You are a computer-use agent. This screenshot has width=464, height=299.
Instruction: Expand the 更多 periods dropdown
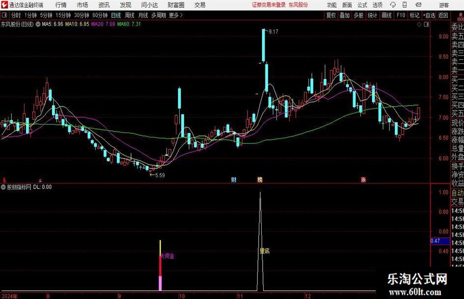pyautogui.click(x=176, y=15)
